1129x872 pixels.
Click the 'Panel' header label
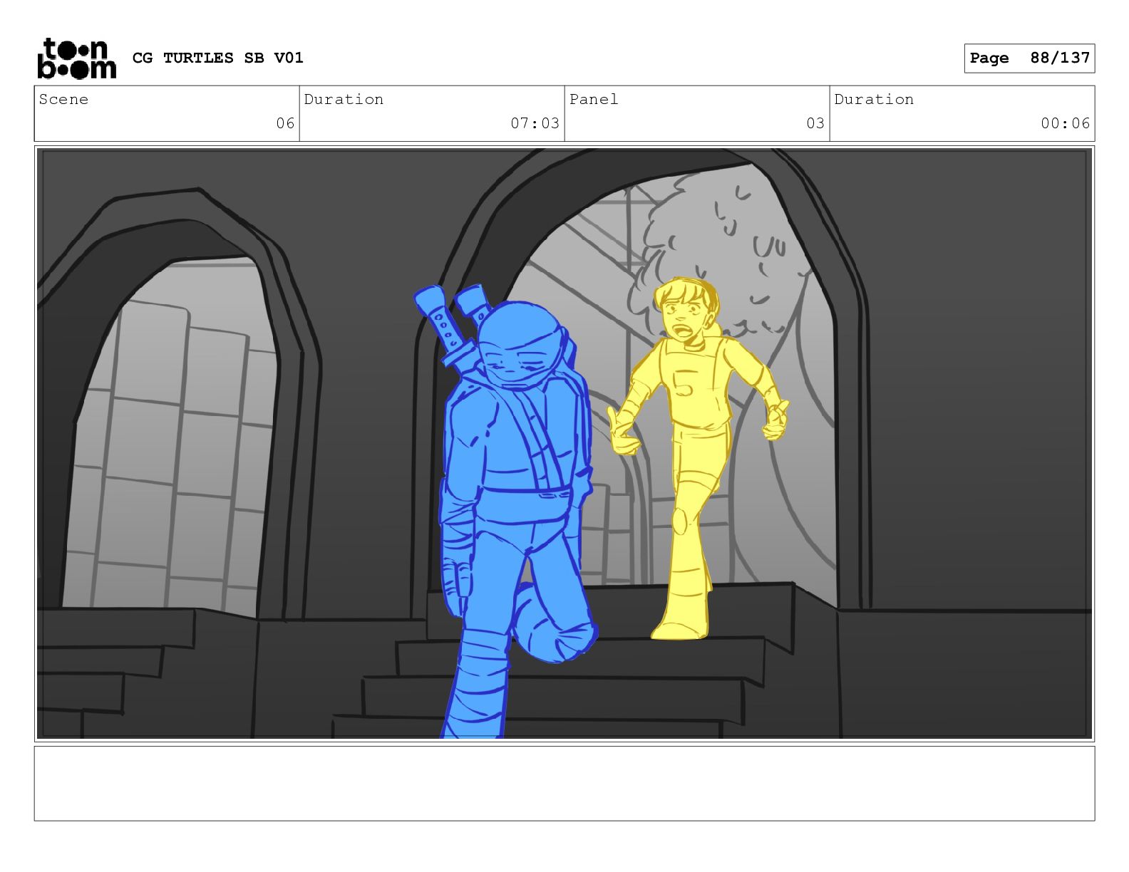tap(594, 99)
